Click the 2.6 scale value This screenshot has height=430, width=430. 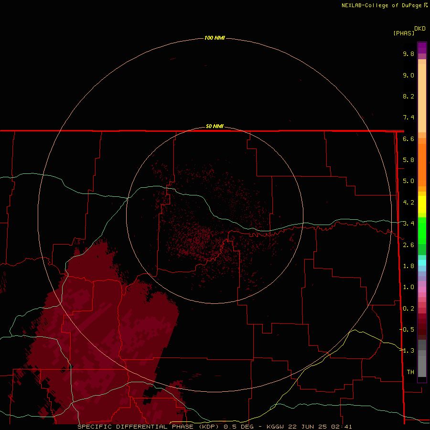(408, 245)
